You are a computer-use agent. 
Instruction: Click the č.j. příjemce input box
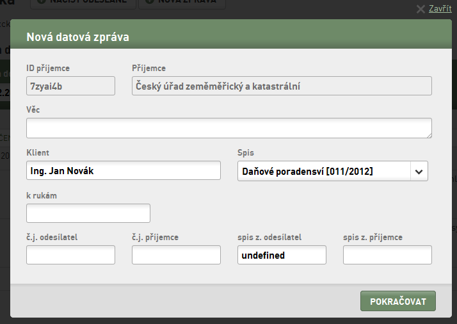coord(176,255)
